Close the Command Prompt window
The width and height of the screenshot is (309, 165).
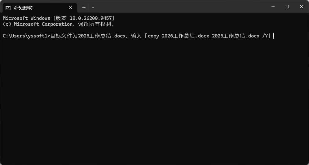pyautogui.click(x=302, y=7)
